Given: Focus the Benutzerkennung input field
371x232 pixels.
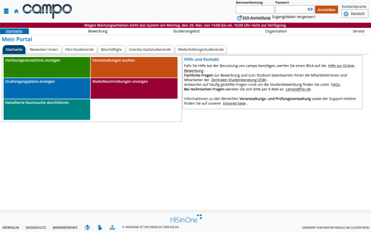Looking at the screenshot, I should click(255, 9).
